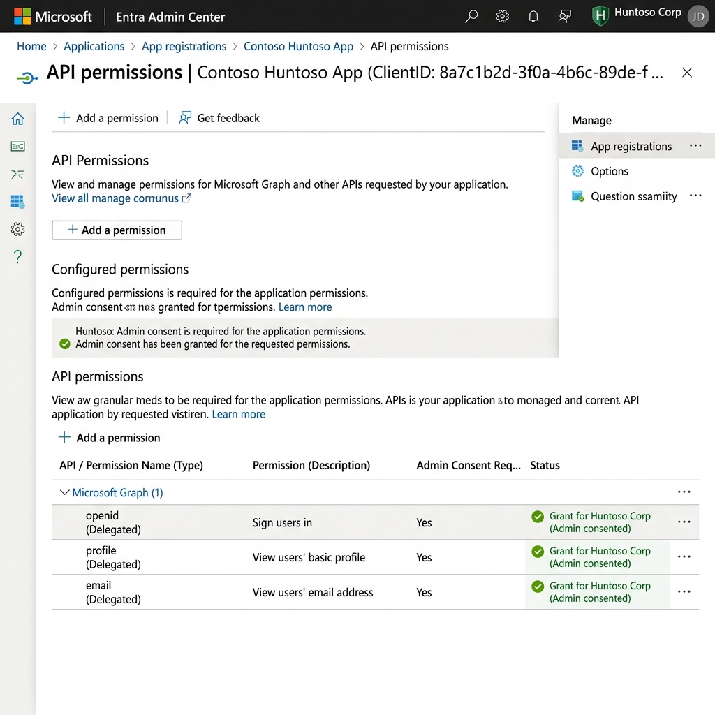Open the gear icon in left sidebar

point(17,229)
